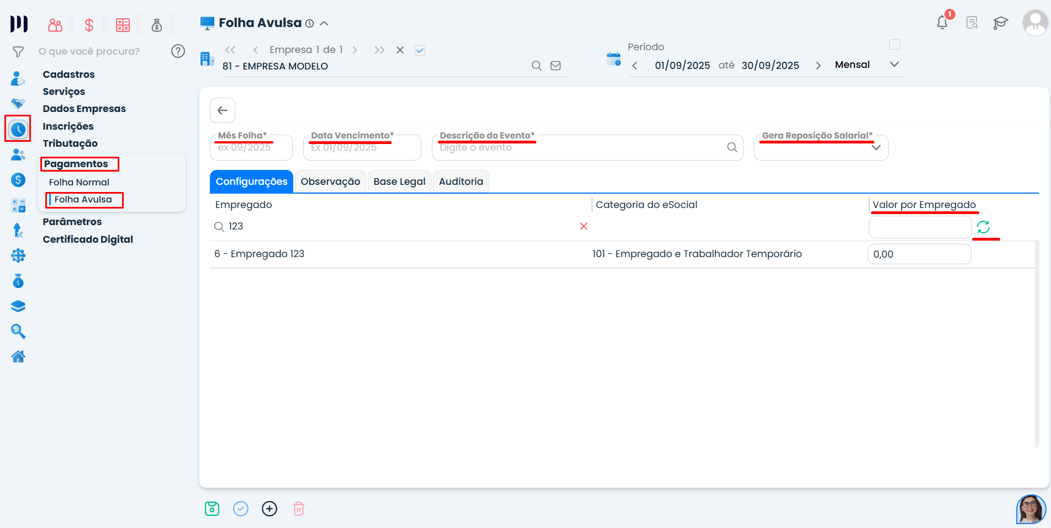Click the graduation cap learning icon
Image resolution: width=1051 pixels, height=528 pixels.
coord(1001,22)
